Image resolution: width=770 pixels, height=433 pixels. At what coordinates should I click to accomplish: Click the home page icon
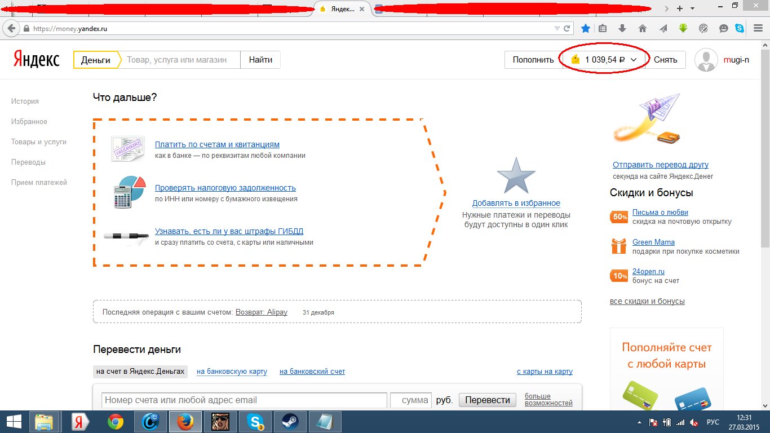click(642, 28)
